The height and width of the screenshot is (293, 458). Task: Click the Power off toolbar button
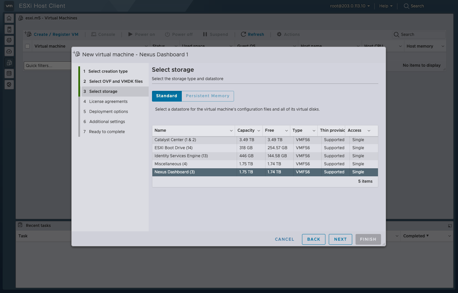[179, 34]
